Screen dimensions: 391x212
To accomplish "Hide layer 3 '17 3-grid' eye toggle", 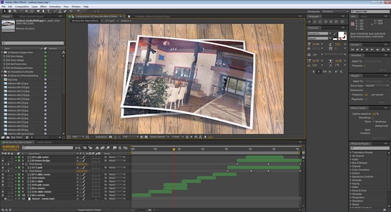I will [x=3, y=168].
